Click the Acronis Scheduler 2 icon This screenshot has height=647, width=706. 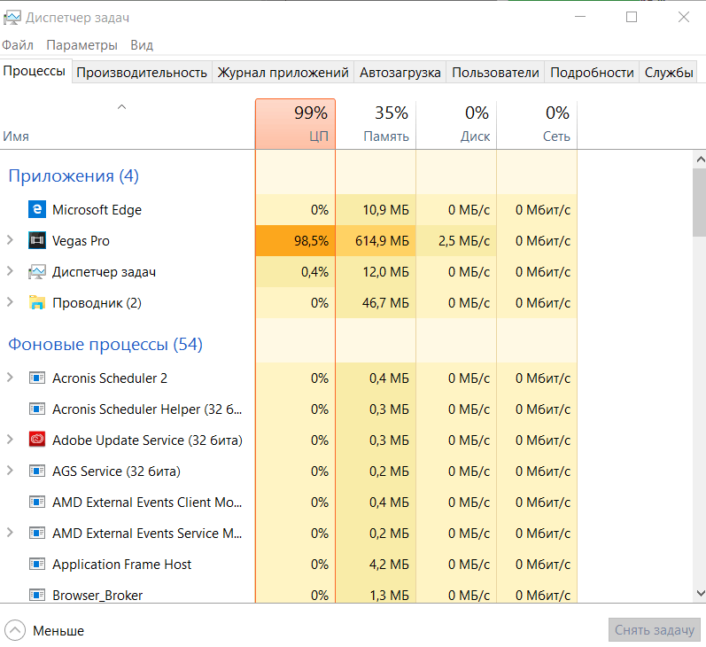(37, 378)
